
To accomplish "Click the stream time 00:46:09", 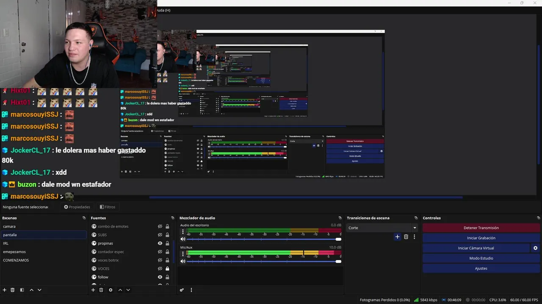I will tap(451, 300).
